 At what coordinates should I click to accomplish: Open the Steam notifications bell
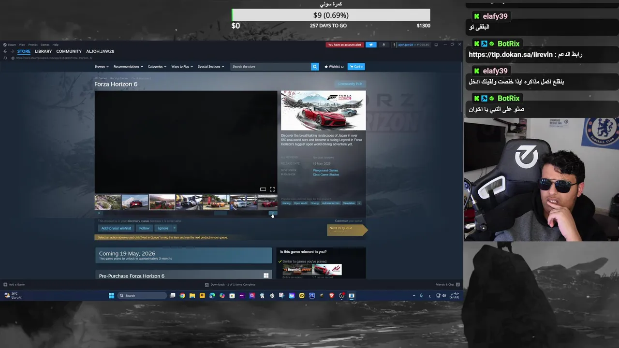[384, 45]
